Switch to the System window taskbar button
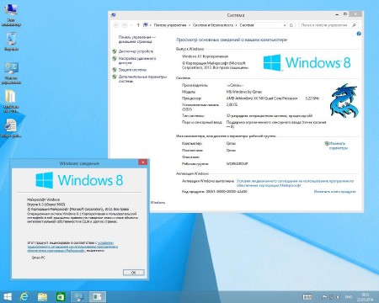 (x=79, y=297)
